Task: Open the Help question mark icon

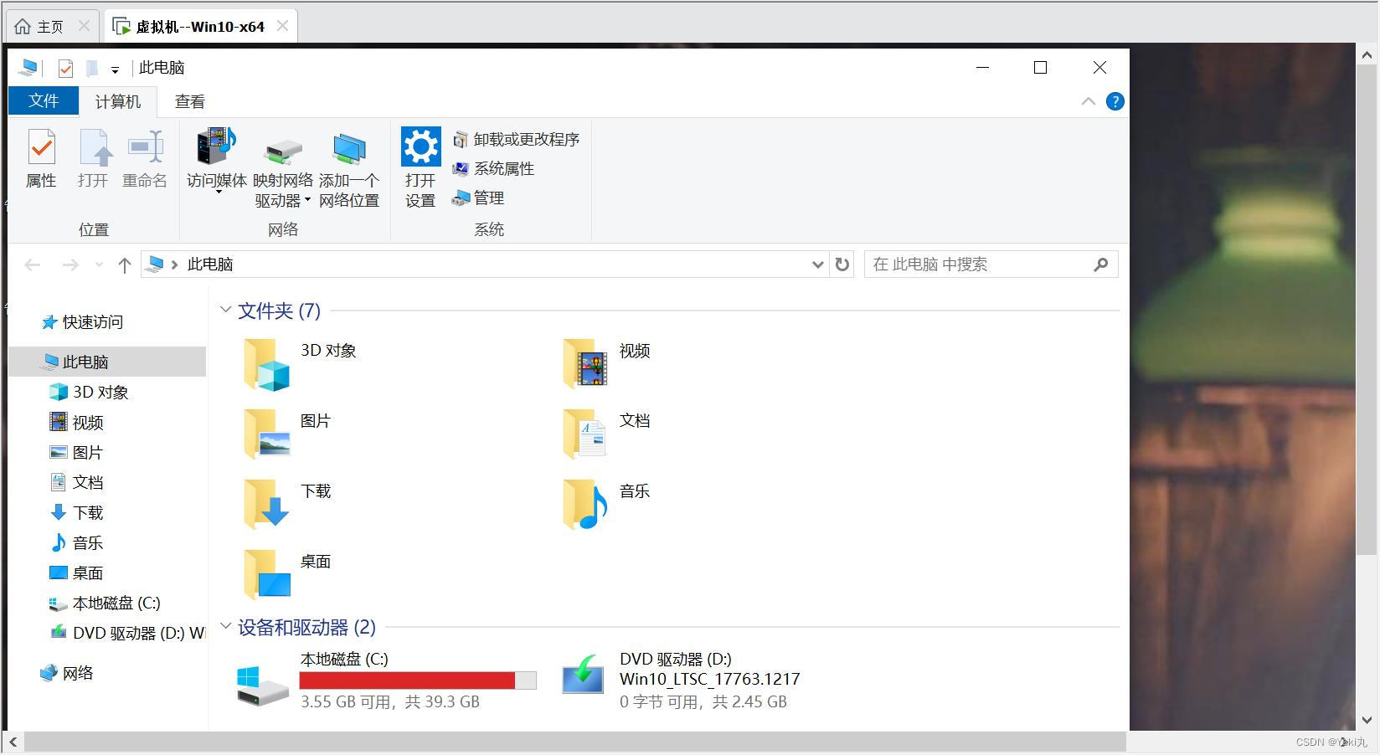Action: [1115, 101]
